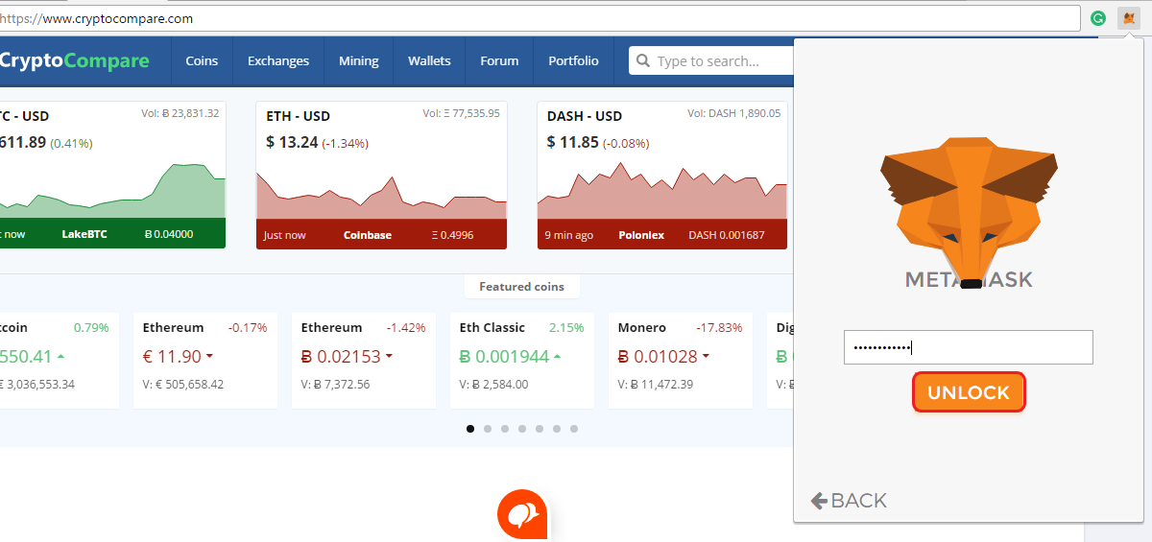
Task: Click the BACK link in MetaMask
Action: 849,500
